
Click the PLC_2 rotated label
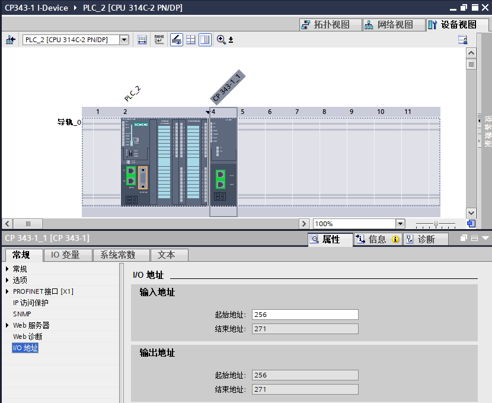132,94
